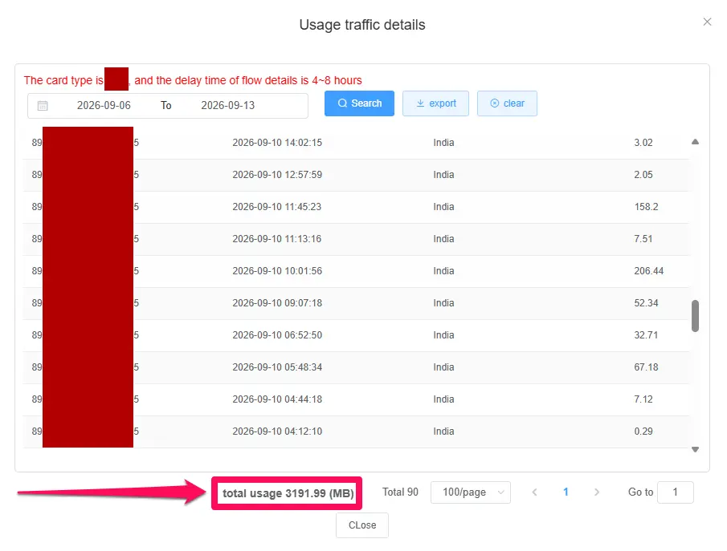Image resolution: width=727 pixels, height=551 pixels.
Task: Click the scrollbar up arrow in table
Action: click(x=695, y=142)
